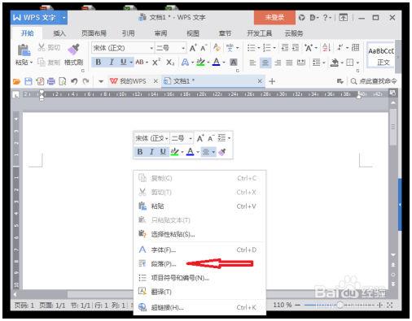
Task: Click the Paste clipboard icon in ribbon
Action: 24,50
